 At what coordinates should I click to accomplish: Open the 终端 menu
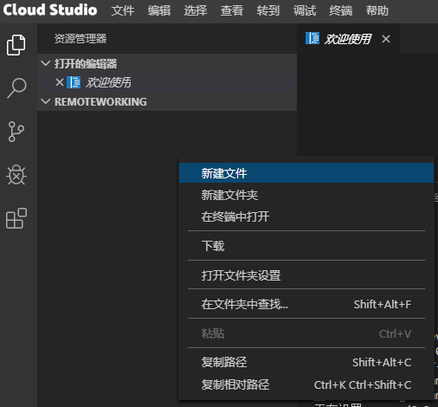pyautogui.click(x=341, y=10)
